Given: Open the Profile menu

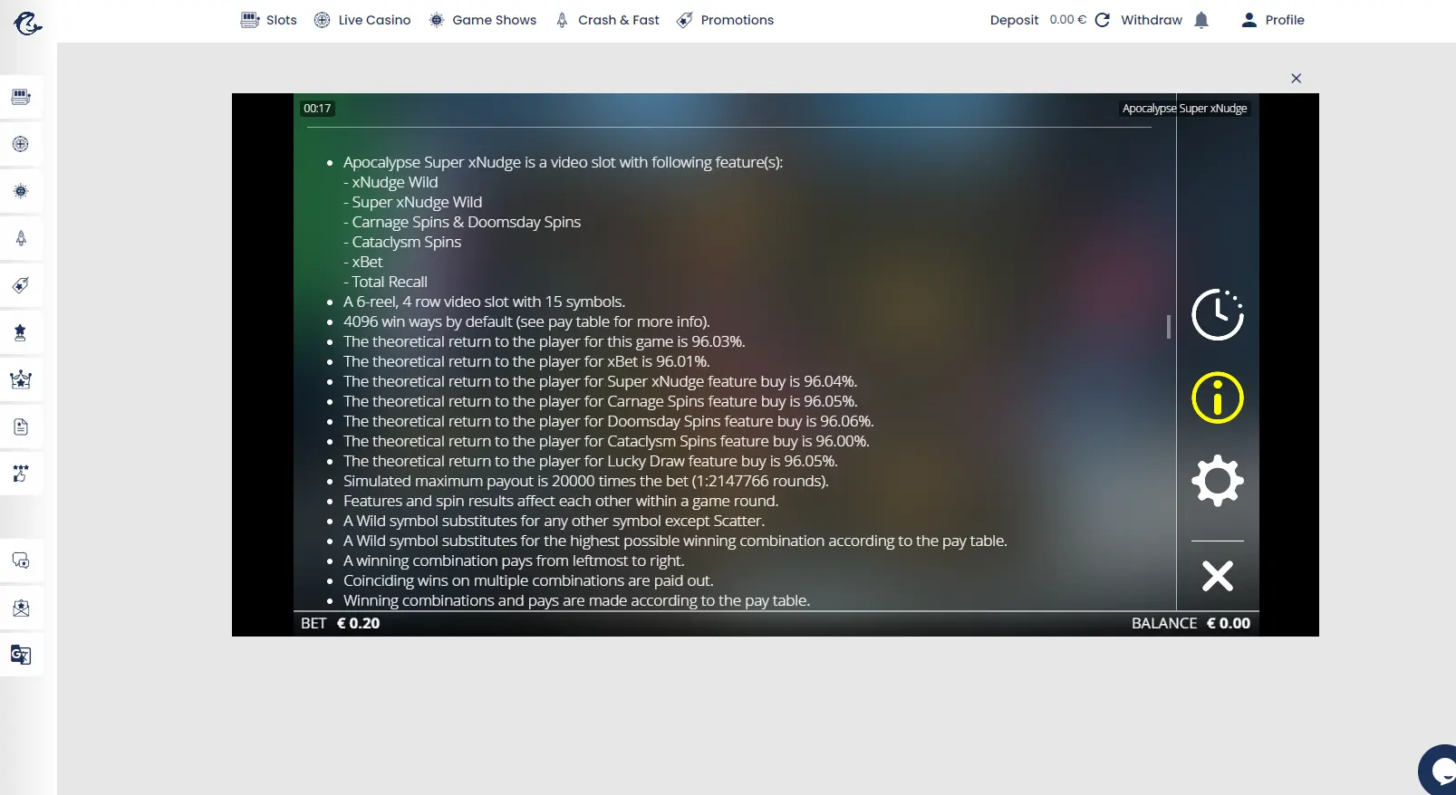Looking at the screenshot, I should coord(1272,20).
